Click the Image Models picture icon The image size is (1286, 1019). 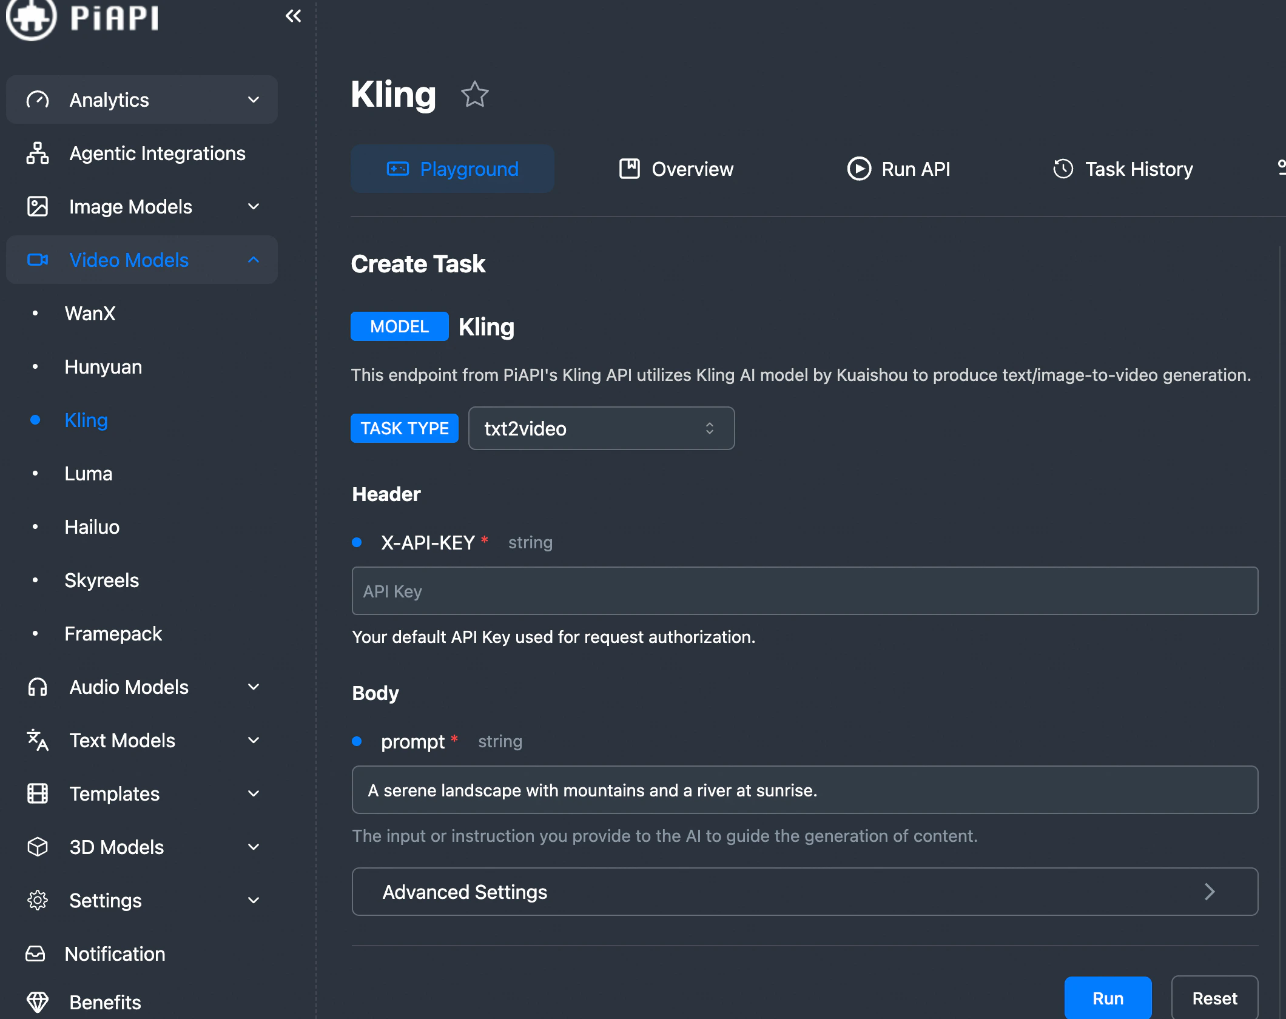click(38, 206)
